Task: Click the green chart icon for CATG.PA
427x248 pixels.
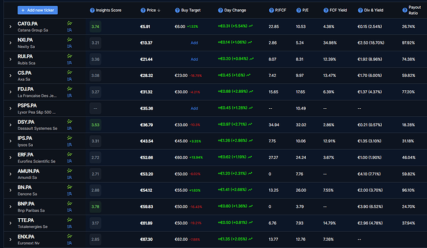Action: coord(70,24)
